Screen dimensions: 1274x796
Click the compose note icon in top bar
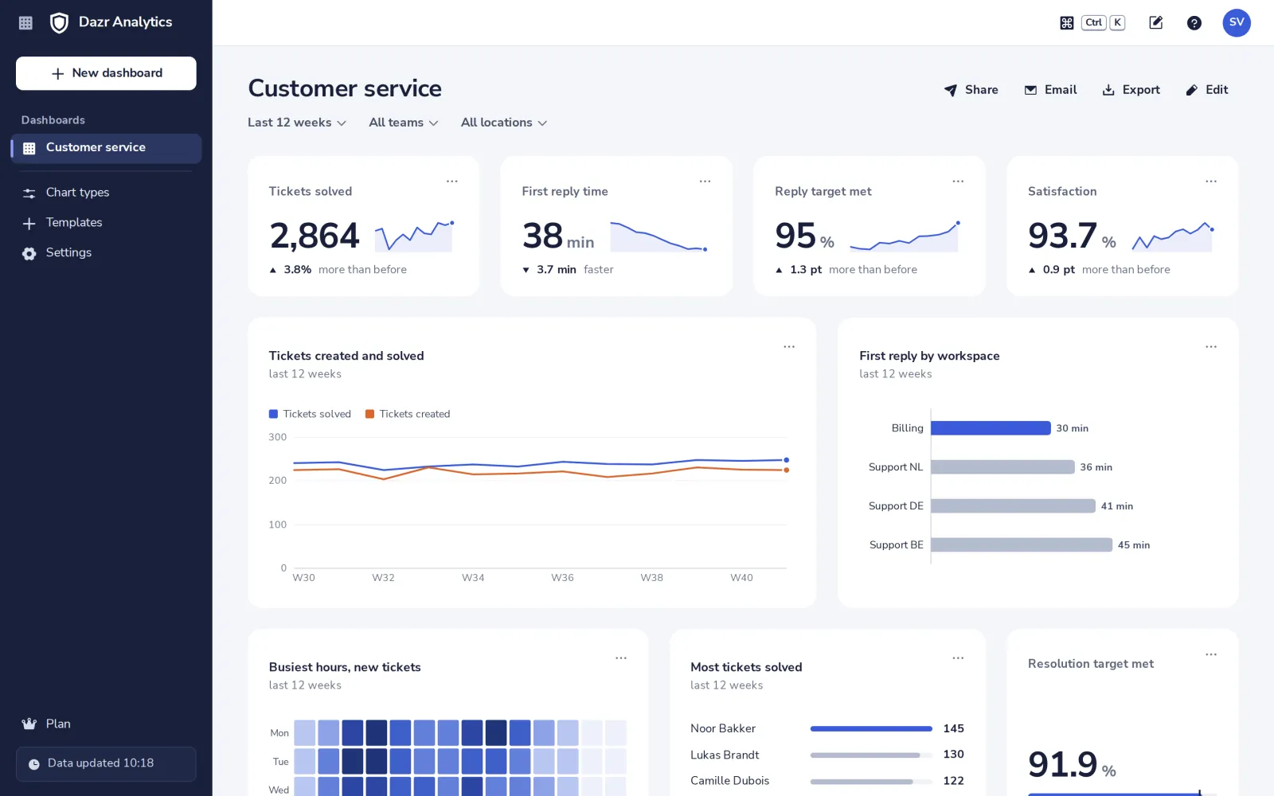point(1156,23)
